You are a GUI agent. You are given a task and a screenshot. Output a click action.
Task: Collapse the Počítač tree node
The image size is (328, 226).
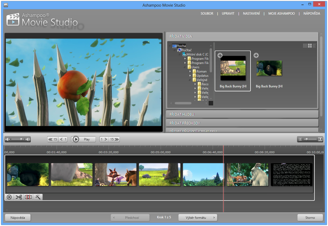click(x=175, y=50)
